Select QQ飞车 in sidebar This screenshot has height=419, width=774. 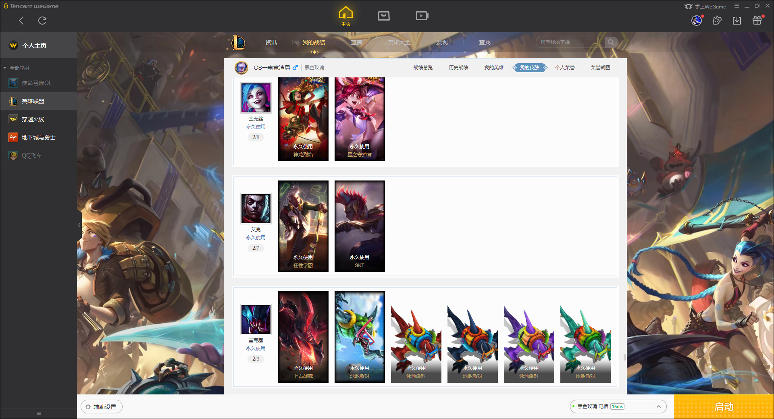coord(39,156)
